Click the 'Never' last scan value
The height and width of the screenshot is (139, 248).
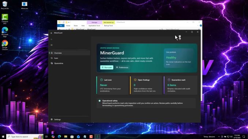point(104,85)
